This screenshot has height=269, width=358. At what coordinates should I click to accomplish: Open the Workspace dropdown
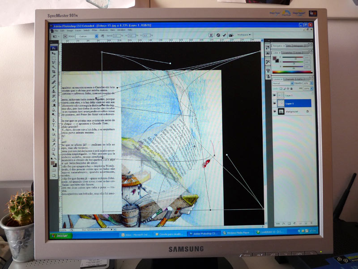243,35
